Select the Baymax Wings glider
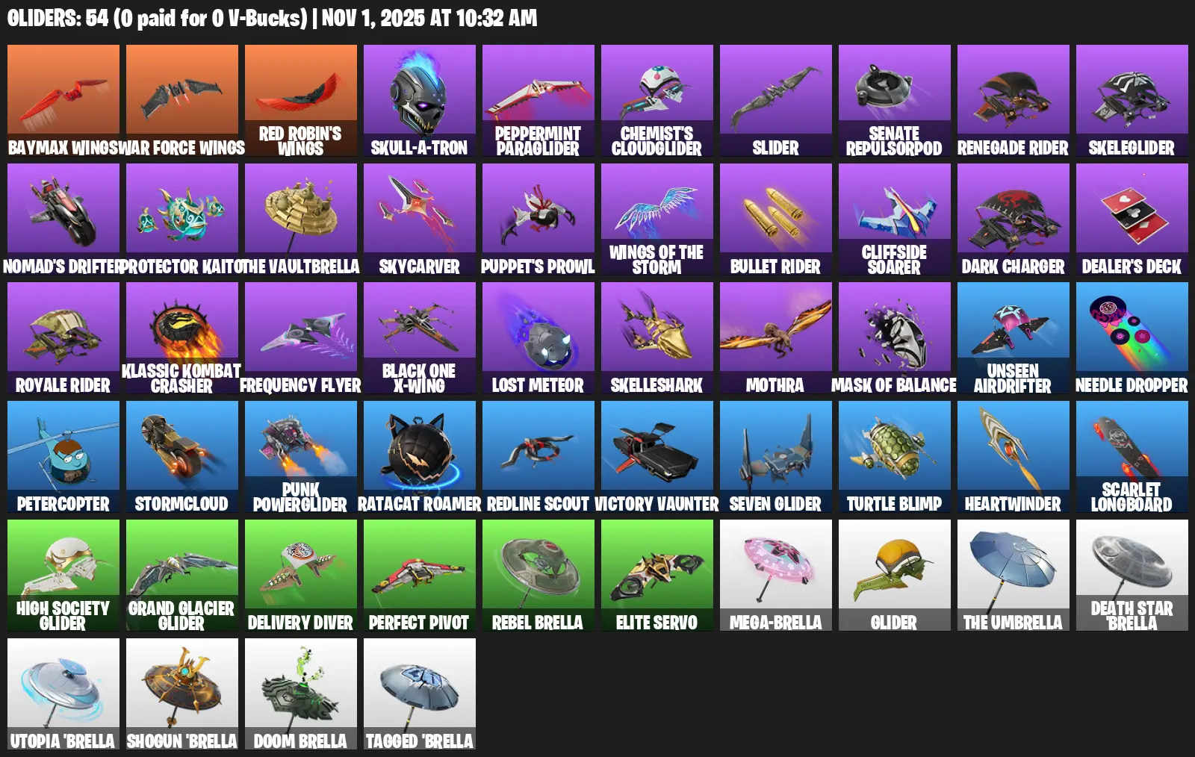The width and height of the screenshot is (1195, 757). 63,101
